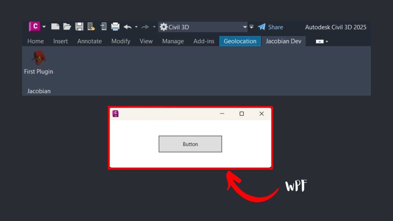This screenshot has width=393, height=221.
Task: Plot the drawing with printer icon
Action: pos(115,27)
